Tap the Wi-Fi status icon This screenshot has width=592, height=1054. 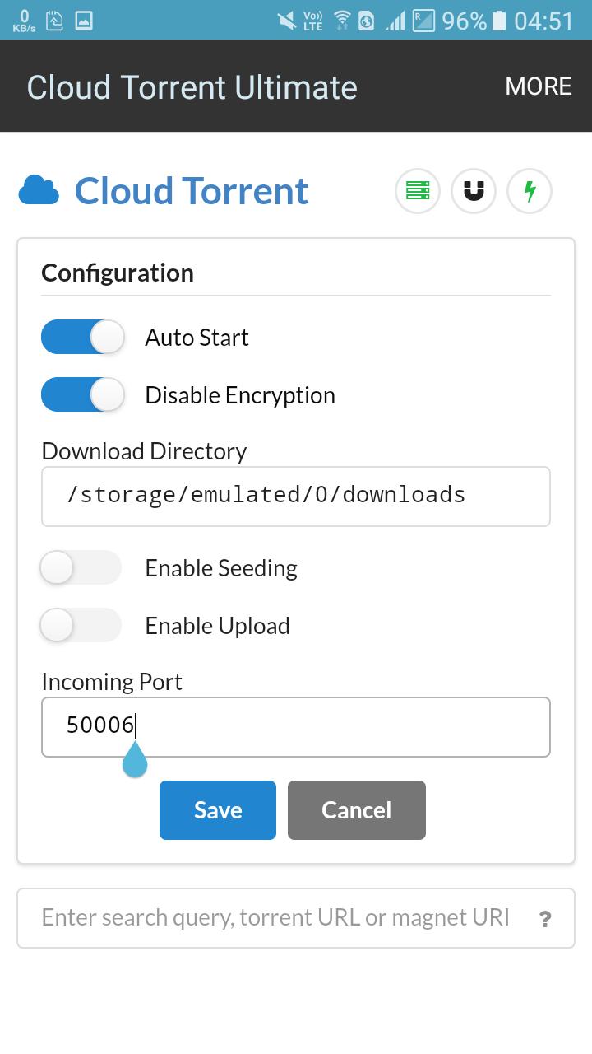tap(342, 20)
